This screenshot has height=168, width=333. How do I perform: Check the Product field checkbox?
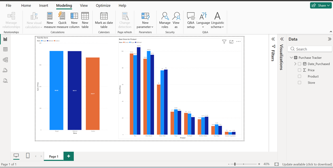[300, 76]
